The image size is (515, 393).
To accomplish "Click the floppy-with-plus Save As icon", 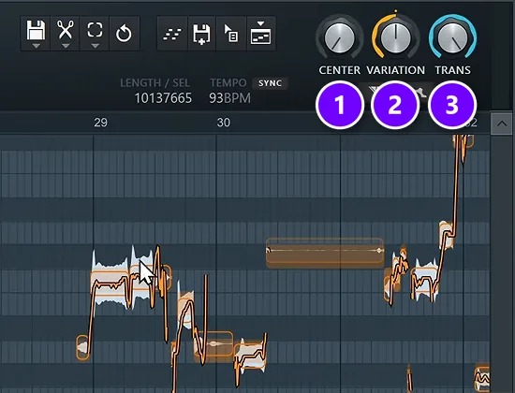I will point(201,34).
